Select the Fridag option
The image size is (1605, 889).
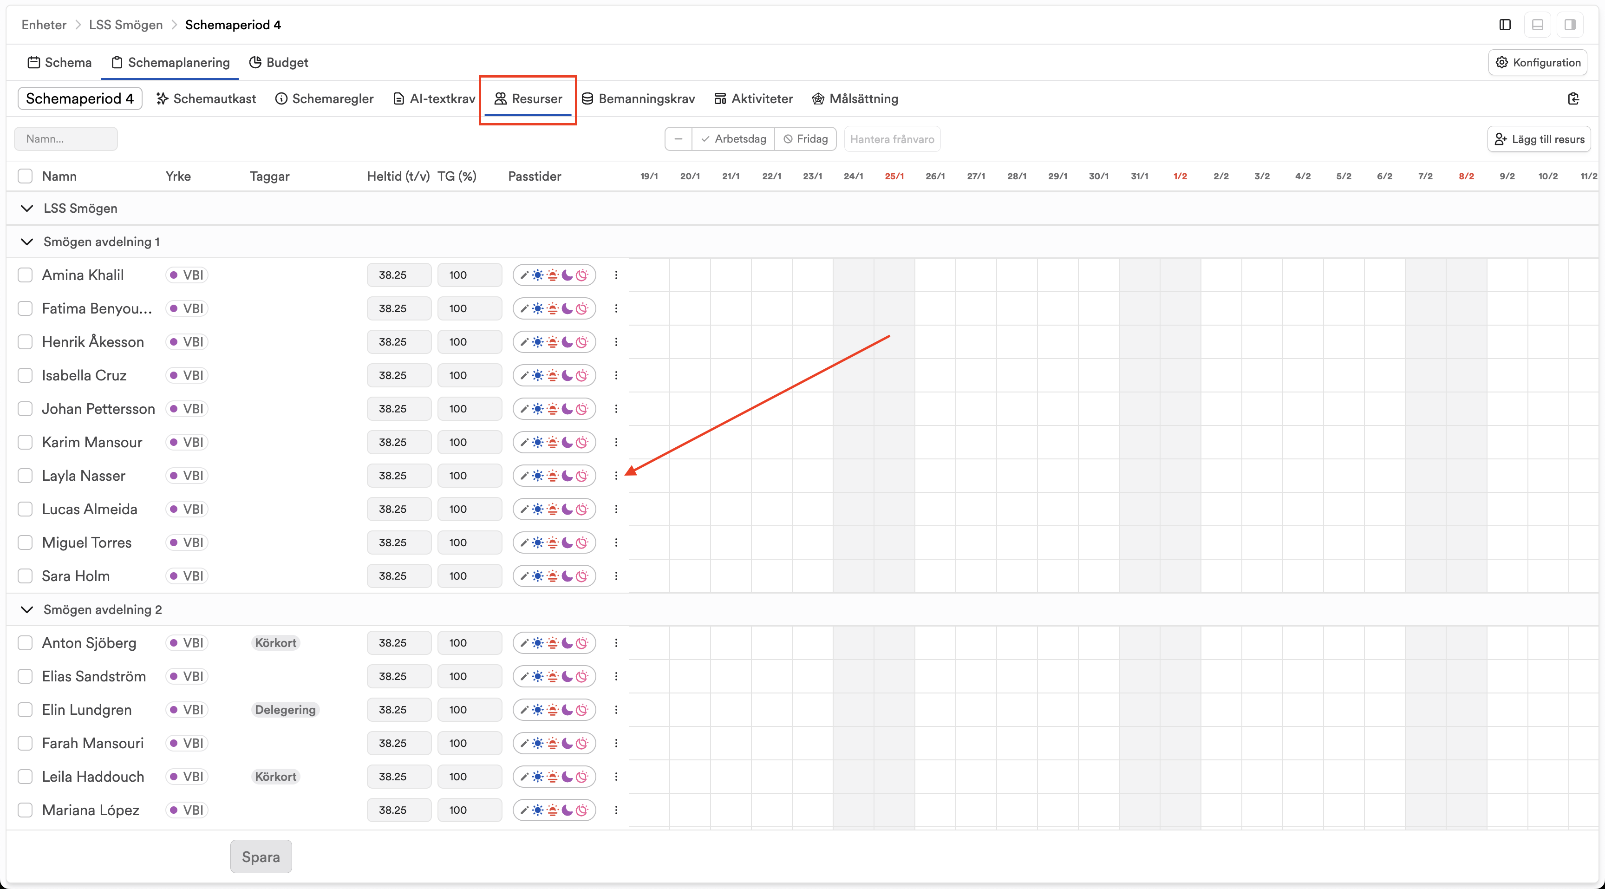[806, 139]
